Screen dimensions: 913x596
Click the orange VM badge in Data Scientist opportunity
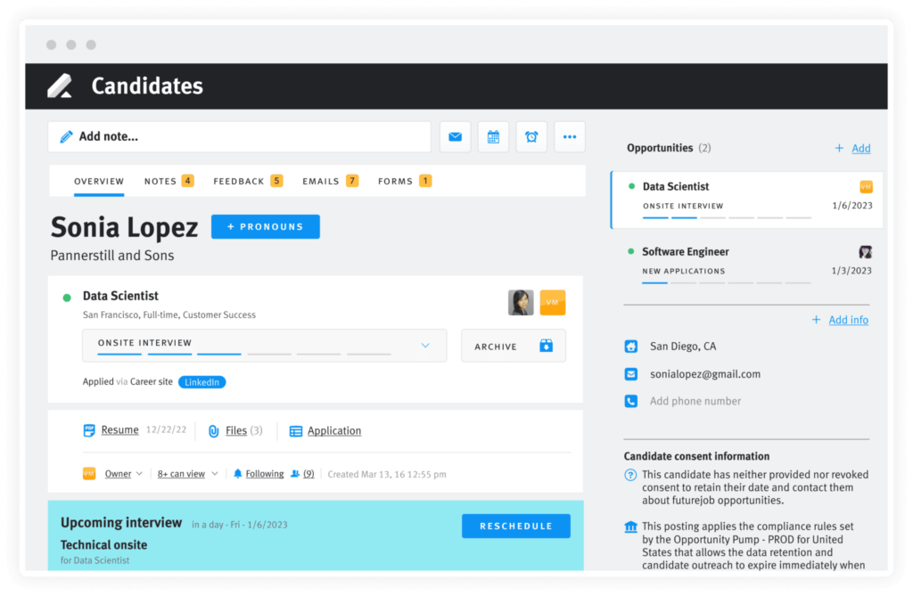click(x=866, y=187)
